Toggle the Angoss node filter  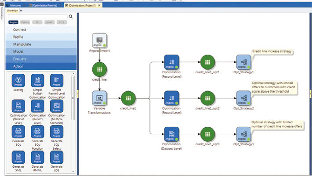[x=13, y=22]
